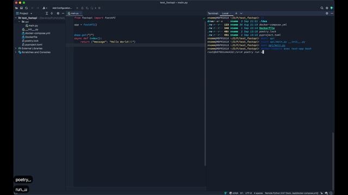348x195 pixels.
Task: Click the terminal vertical scrollbar
Action: (x=333, y=161)
